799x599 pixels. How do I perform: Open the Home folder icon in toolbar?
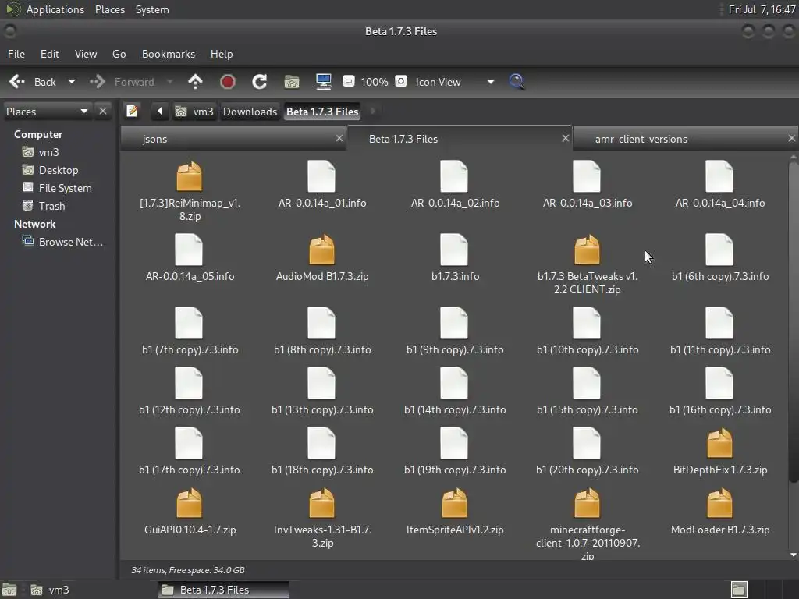292,81
